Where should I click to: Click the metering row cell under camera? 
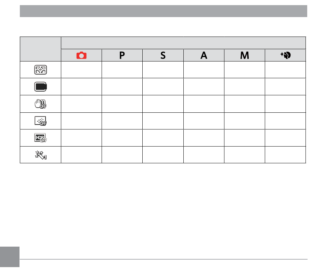[x=81, y=70]
